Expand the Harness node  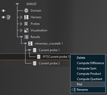[21, 17]
